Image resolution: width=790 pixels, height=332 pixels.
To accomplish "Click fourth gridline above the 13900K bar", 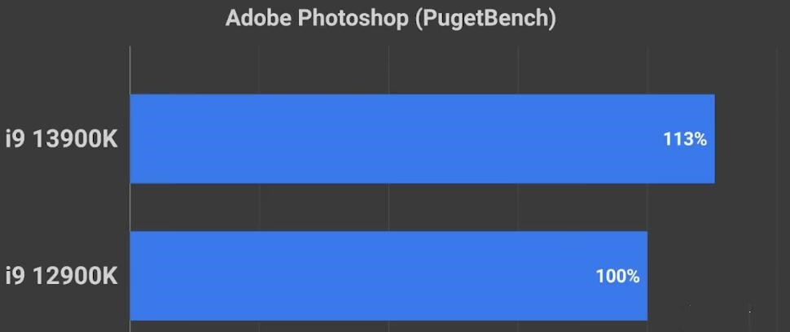I will (x=648, y=69).
